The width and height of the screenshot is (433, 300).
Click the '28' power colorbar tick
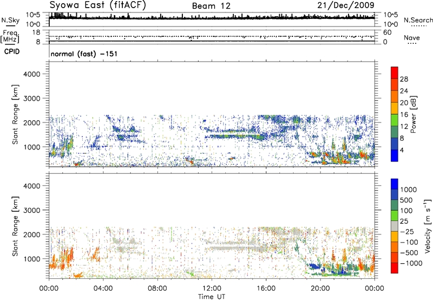coord(404,79)
